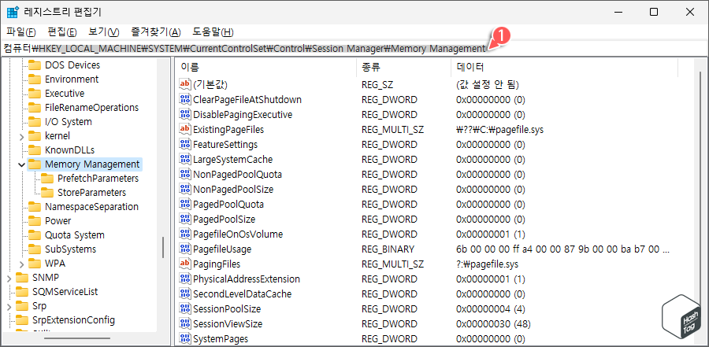Open the 즐겨찾기(A) menu
The width and height of the screenshot is (709, 347).
click(156, 32)
